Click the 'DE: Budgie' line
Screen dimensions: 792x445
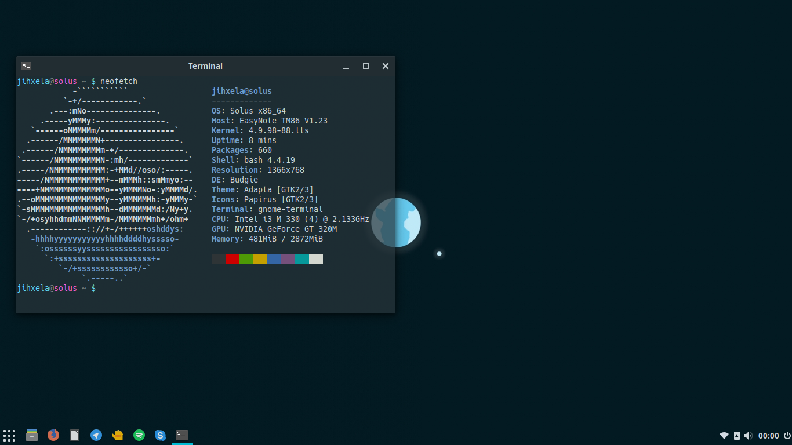pyautogui.click(x=235, y=180)
